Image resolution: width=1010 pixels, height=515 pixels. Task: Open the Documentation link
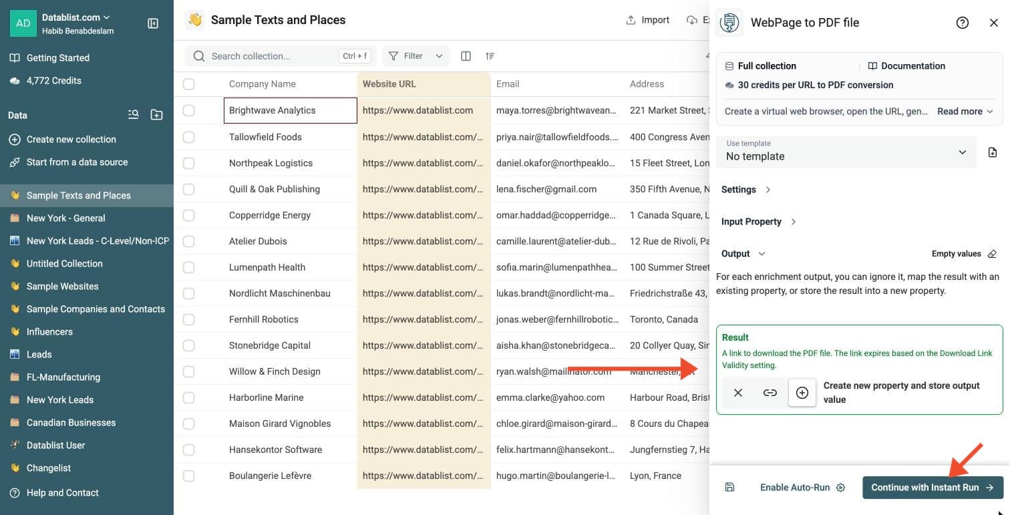[x=906, y=66]
